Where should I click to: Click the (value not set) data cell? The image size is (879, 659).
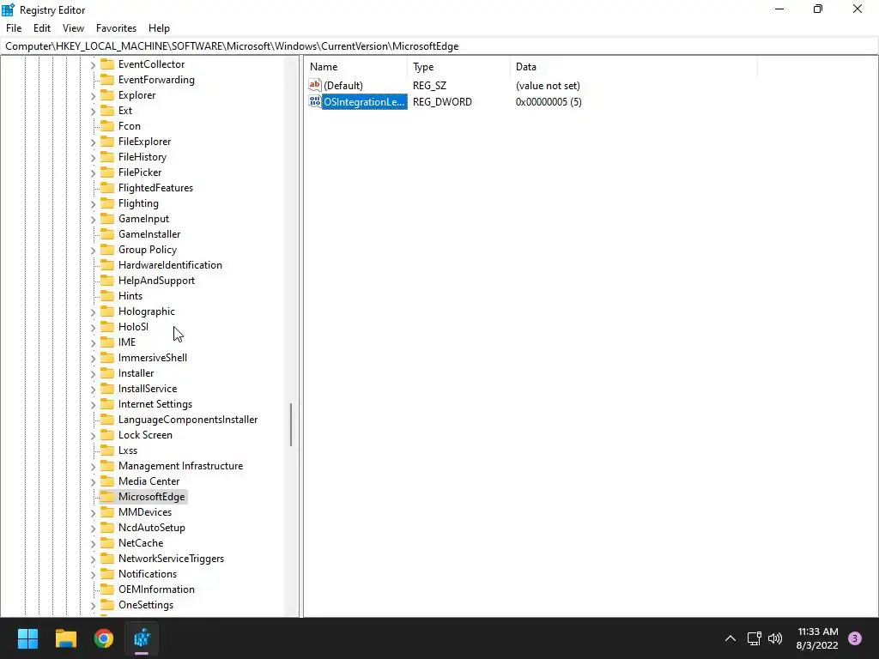pos(548,86)
